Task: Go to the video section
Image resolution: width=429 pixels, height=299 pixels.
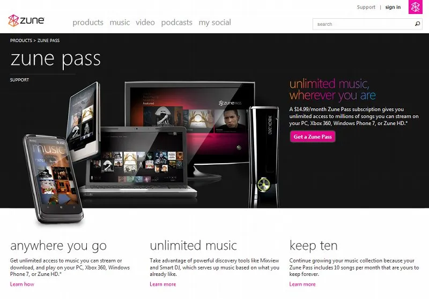Action: [x=145, y=23]
